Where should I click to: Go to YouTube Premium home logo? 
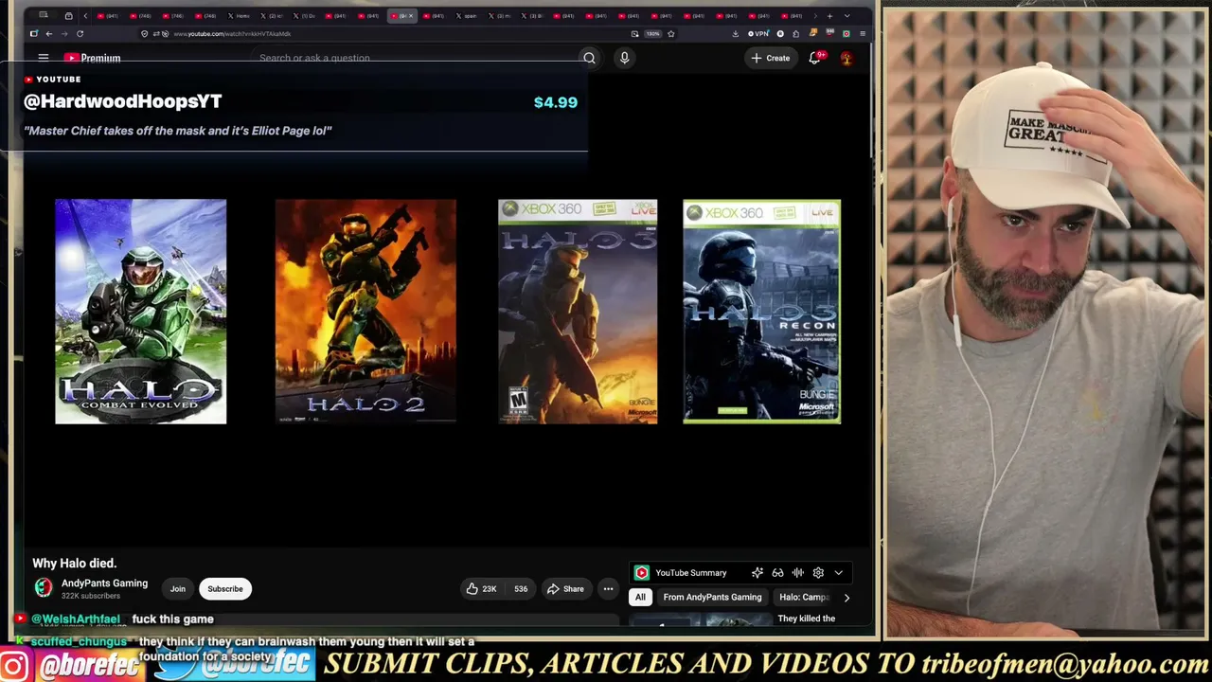[x=92, y=58]
